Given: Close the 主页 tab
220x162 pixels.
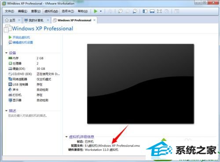Looking at the screenshot, I should point(19,20).
